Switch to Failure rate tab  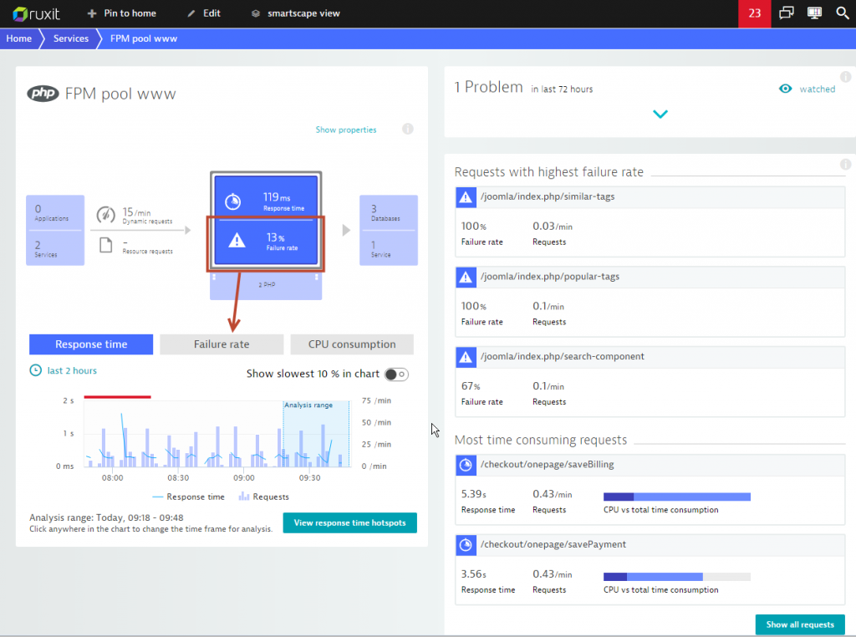coord(222,344)
